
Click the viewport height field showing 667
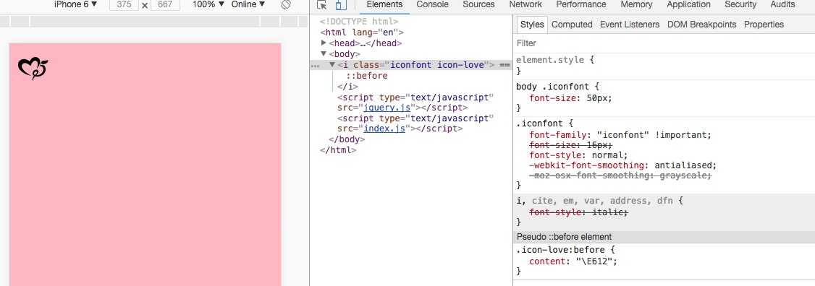point(165,4)
